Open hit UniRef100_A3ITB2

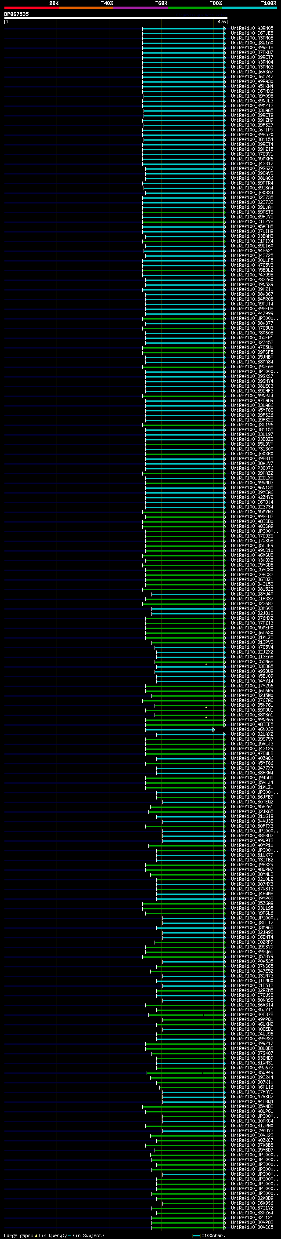(252, 860)
